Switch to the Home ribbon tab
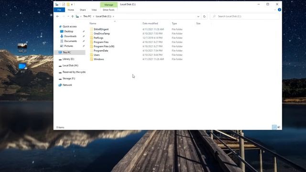Screen dimensions: 306x172 [x=71, y=10]
